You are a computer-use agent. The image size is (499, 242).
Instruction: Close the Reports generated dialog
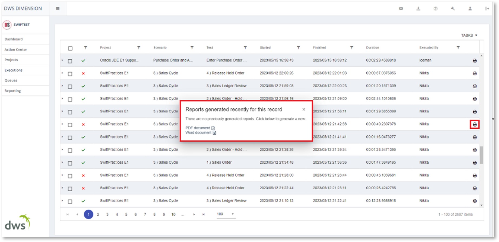coord(304,109)
